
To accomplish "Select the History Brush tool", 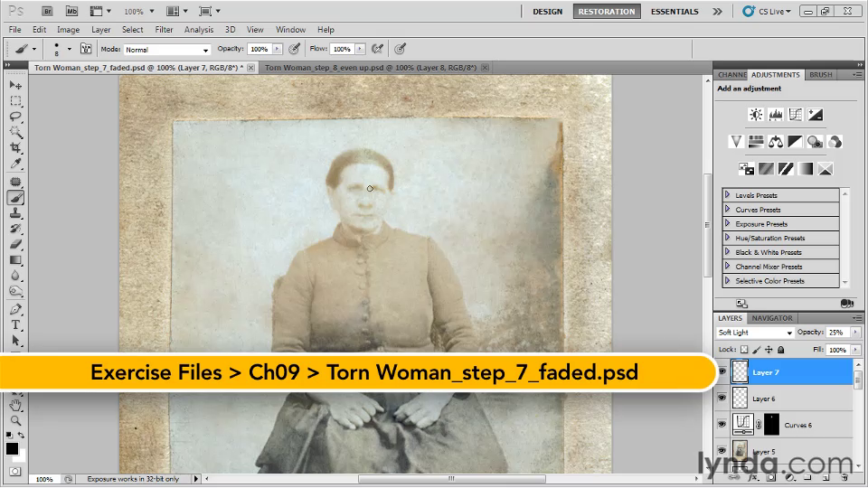I will pyautogui.click(x=15, y=229).
